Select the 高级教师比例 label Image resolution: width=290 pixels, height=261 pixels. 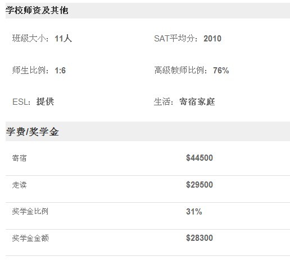tap(180, 71)
